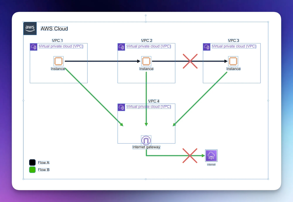Click the green Flow B legend swatch
Screen dimensions: 293x202
pyautogui.click(x=32, y=170)
